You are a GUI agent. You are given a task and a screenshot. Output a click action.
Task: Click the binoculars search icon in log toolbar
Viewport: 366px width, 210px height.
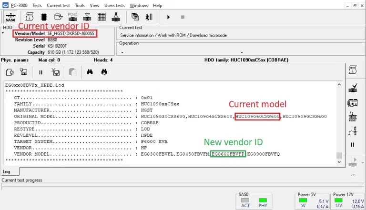(89, 72)
